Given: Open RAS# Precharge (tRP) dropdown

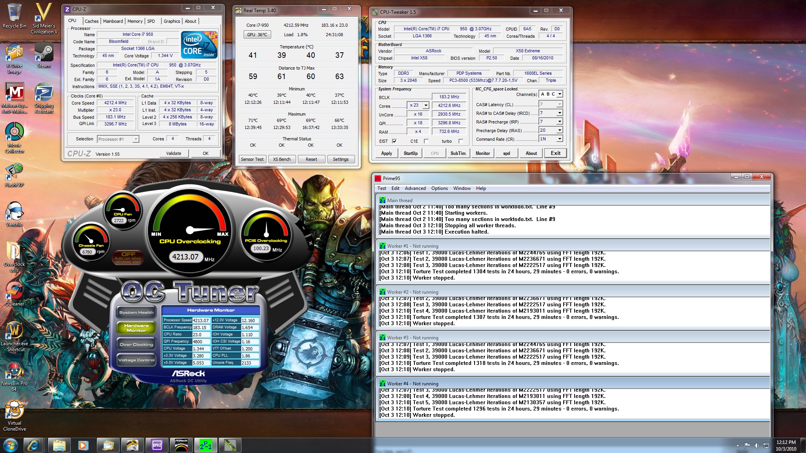Looking at the screenshot, I should point(560,122).
